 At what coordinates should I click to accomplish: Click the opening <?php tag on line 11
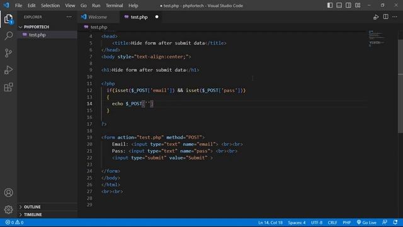click(108, 84)
